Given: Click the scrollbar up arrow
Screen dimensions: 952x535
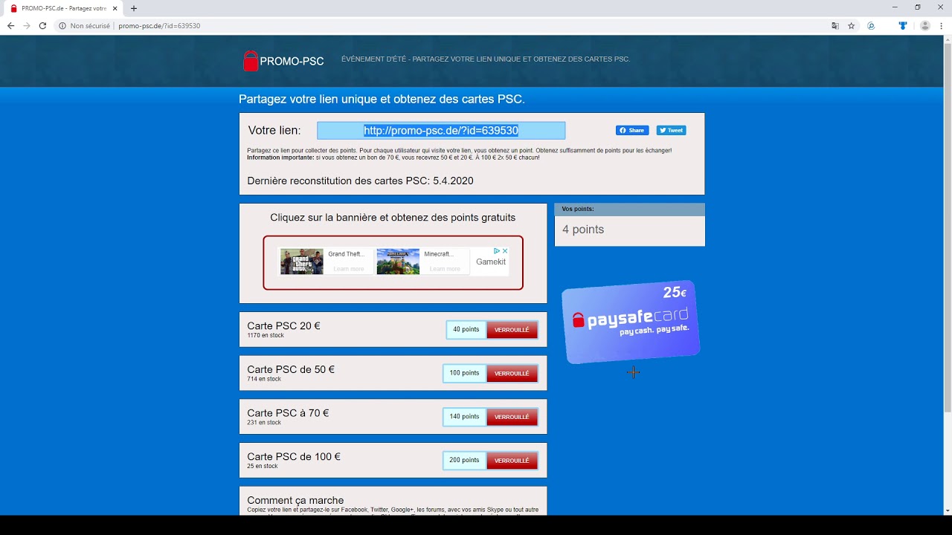Looking at the screenshot, I should (x=947, y=39).
